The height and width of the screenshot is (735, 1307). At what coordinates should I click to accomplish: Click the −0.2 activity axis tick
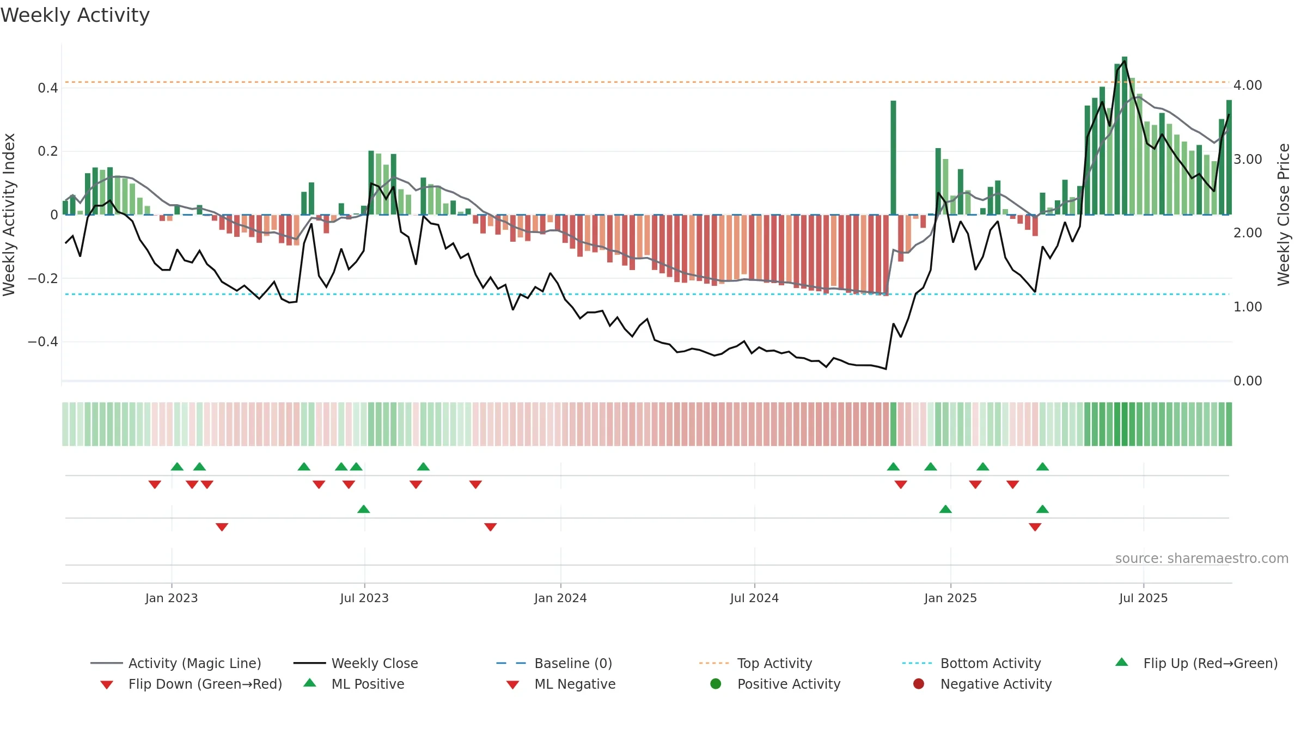(x=43, y=278)
